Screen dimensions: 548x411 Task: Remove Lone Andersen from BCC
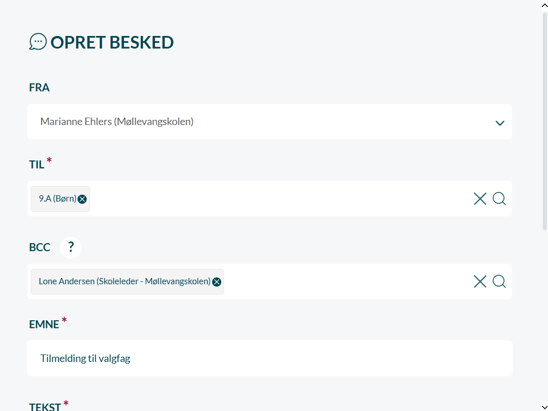pos(217,282)
